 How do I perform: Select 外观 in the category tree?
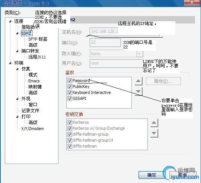26,99
